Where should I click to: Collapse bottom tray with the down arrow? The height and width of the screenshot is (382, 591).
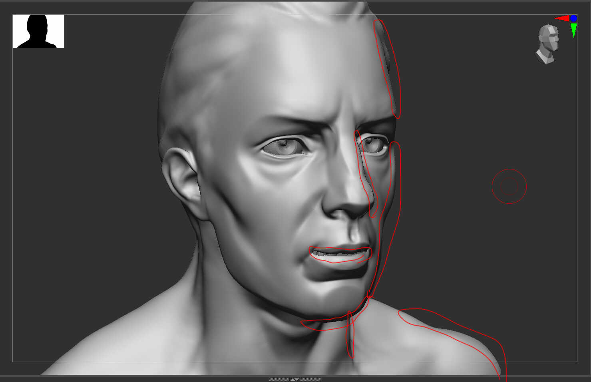[x=297, y=379]
